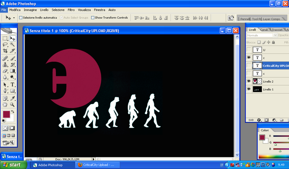The width and height of the screenshot is (289, 169).
Task: Expand hidden system tray icons arrow
Action: 227,165
